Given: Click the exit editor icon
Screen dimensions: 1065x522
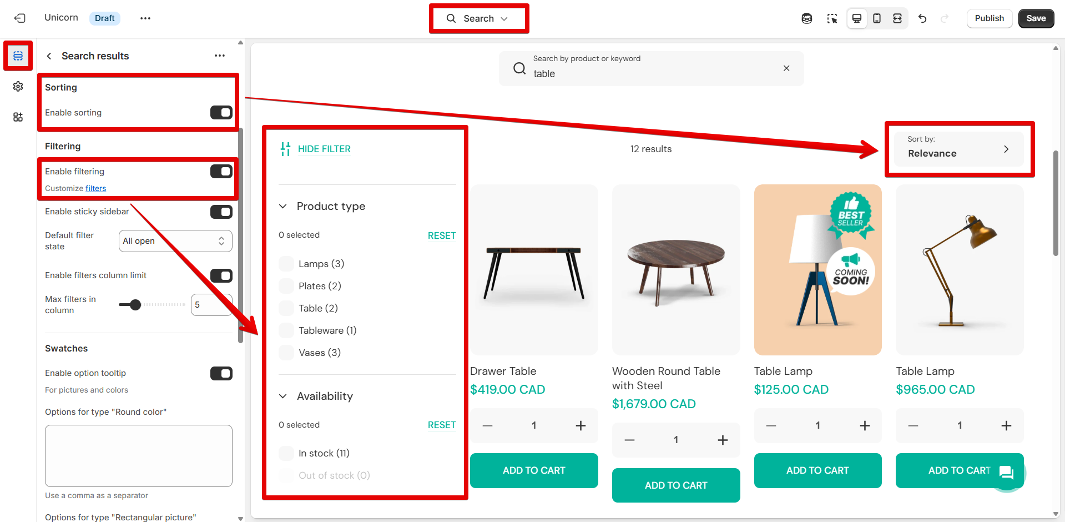Looking at the screenshot, I should (x=20, y=18).
